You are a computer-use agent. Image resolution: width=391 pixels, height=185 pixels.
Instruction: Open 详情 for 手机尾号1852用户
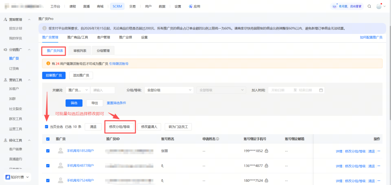point(339,151)
